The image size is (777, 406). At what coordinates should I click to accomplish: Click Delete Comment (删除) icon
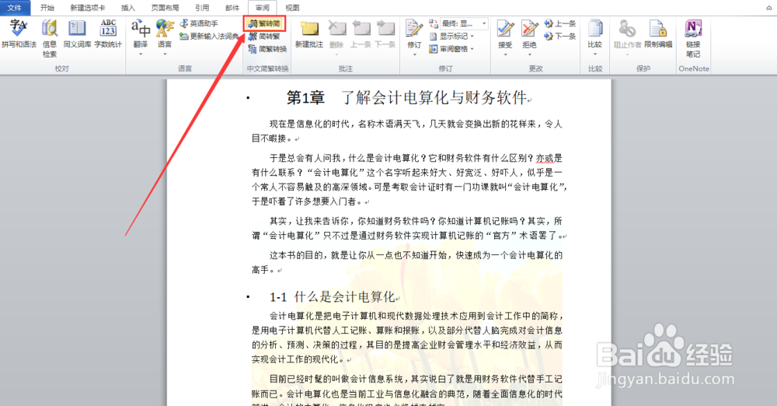pyautogui.click(x=336, y=29)
